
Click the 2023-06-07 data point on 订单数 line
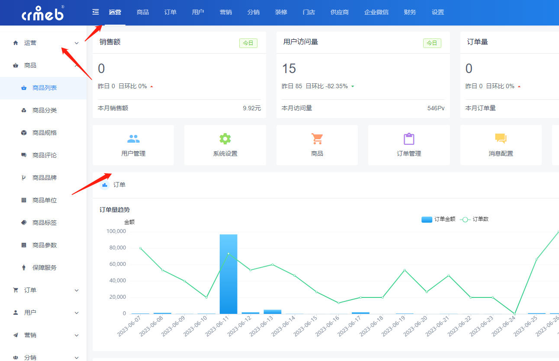[x=140, y=248]
